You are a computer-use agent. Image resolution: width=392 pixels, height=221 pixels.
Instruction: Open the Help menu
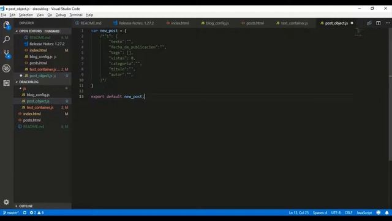tap(89, 15)
